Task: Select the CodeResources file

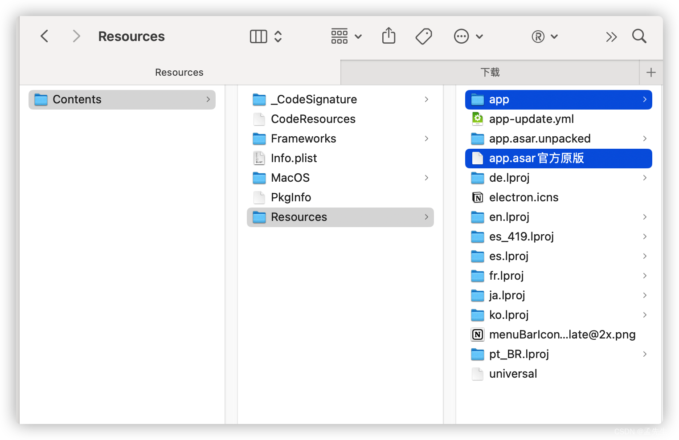Action: 340,119
